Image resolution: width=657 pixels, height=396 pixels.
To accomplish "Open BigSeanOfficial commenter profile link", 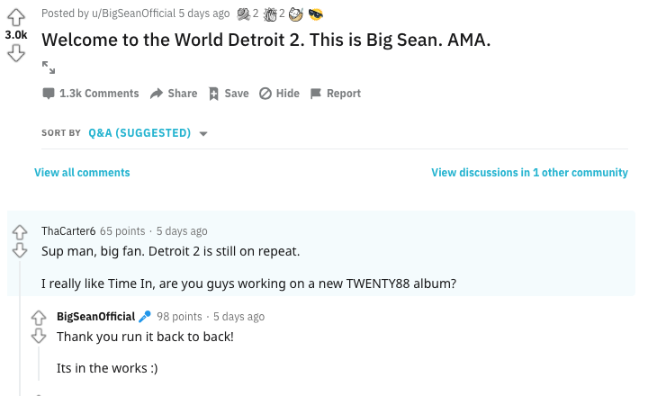I will [96, 317].
